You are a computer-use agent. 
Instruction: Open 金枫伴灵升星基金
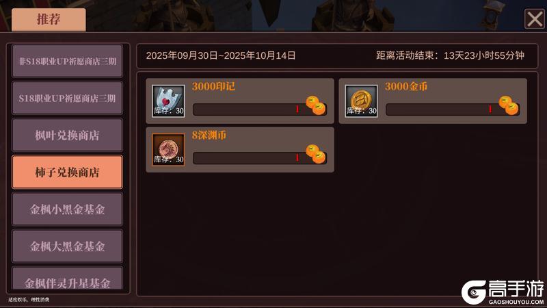click(x=67, y=279)
